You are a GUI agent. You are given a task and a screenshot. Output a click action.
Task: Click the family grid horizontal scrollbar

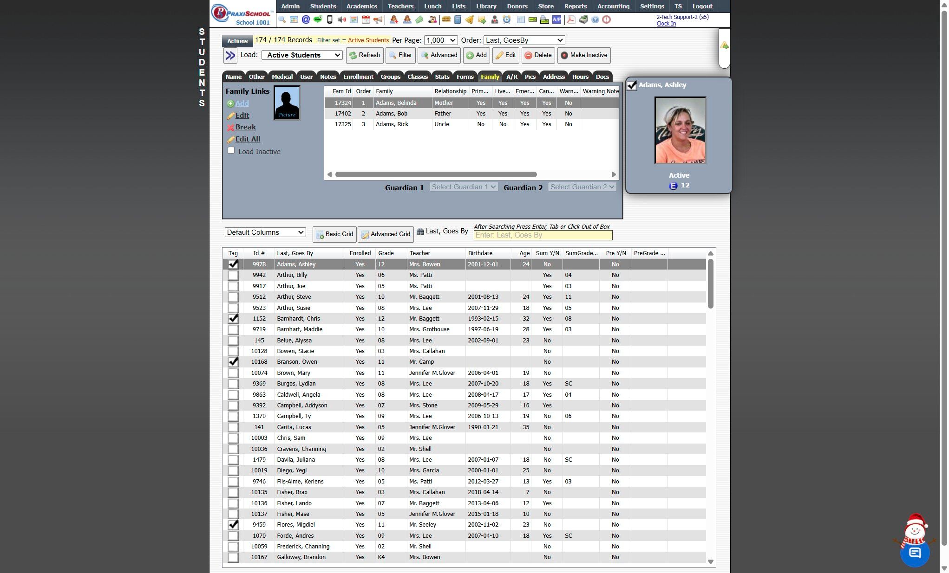pyautogui.click(x=436, y=175)
